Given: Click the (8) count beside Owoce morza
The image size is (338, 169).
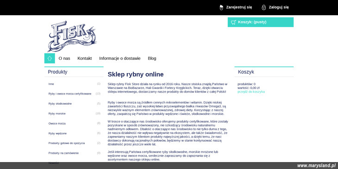Looking at the screenshot, I should point(99,123).
